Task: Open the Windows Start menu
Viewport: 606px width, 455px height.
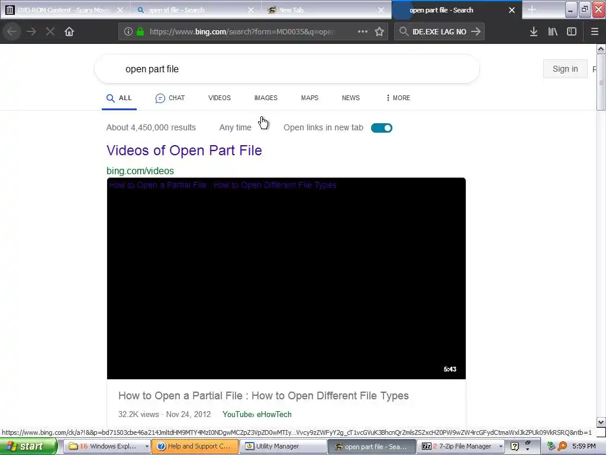Action: [x=28, y=446]
